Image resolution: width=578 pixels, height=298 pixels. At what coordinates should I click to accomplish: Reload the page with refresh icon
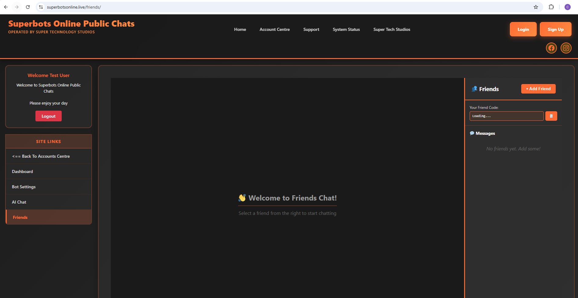(x=28, y=7)
